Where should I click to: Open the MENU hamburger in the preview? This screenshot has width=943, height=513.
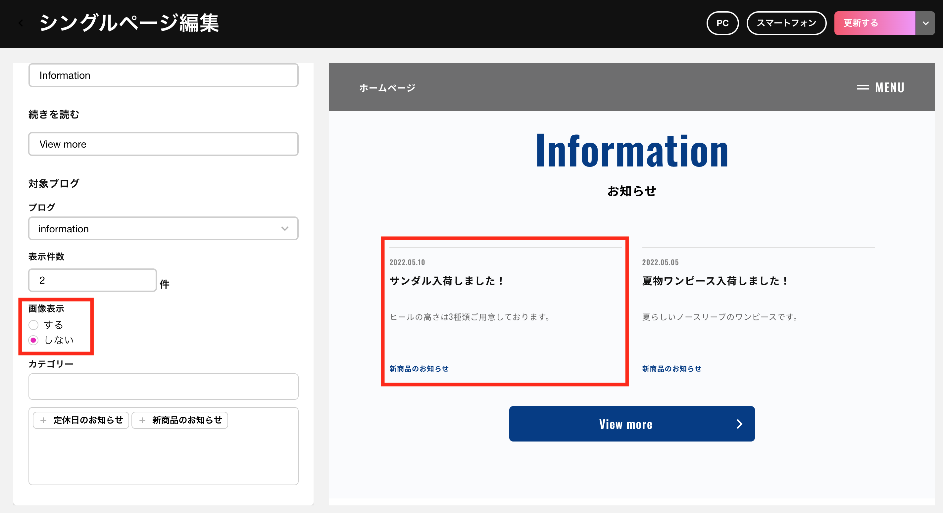click(880, 87)
